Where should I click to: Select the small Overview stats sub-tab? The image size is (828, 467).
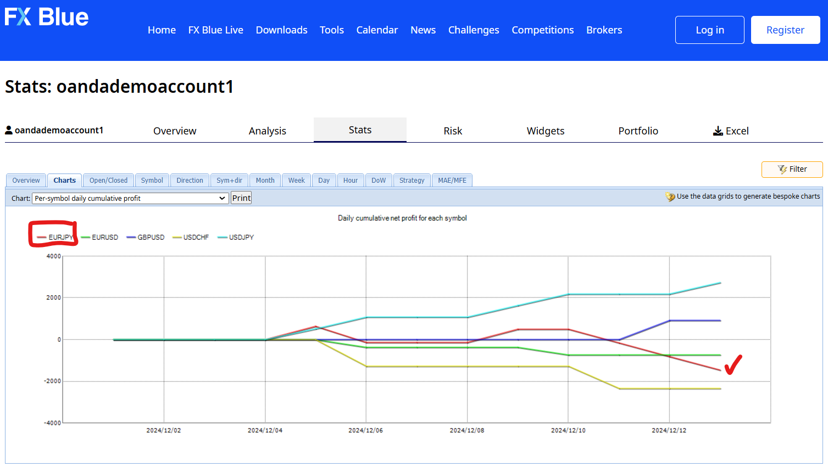click(x=26, y=181)
